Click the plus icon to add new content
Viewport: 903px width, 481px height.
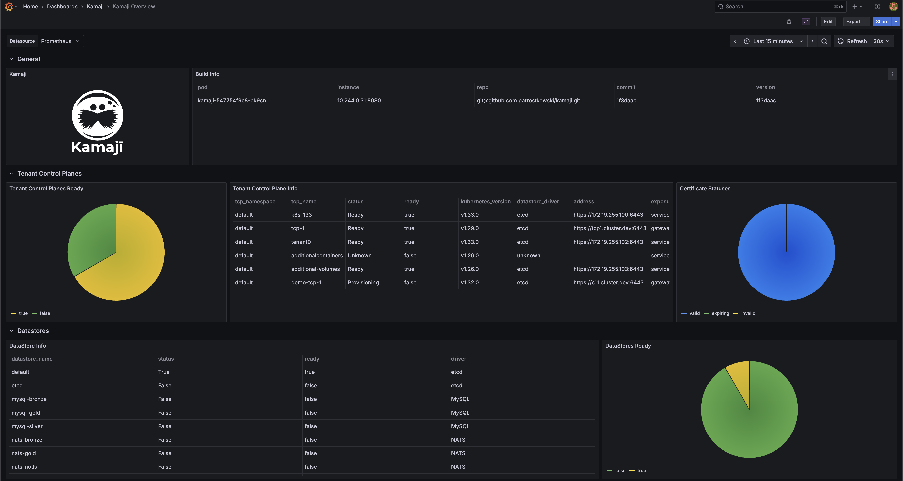[x=854, y=6]
